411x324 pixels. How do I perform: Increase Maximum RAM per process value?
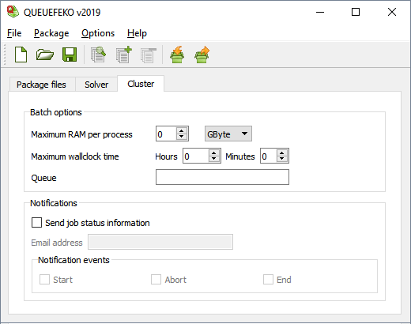(x=182, y=130)
